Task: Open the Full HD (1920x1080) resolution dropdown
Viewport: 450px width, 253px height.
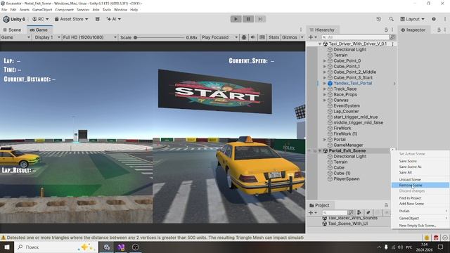Action: pos(89,37)
